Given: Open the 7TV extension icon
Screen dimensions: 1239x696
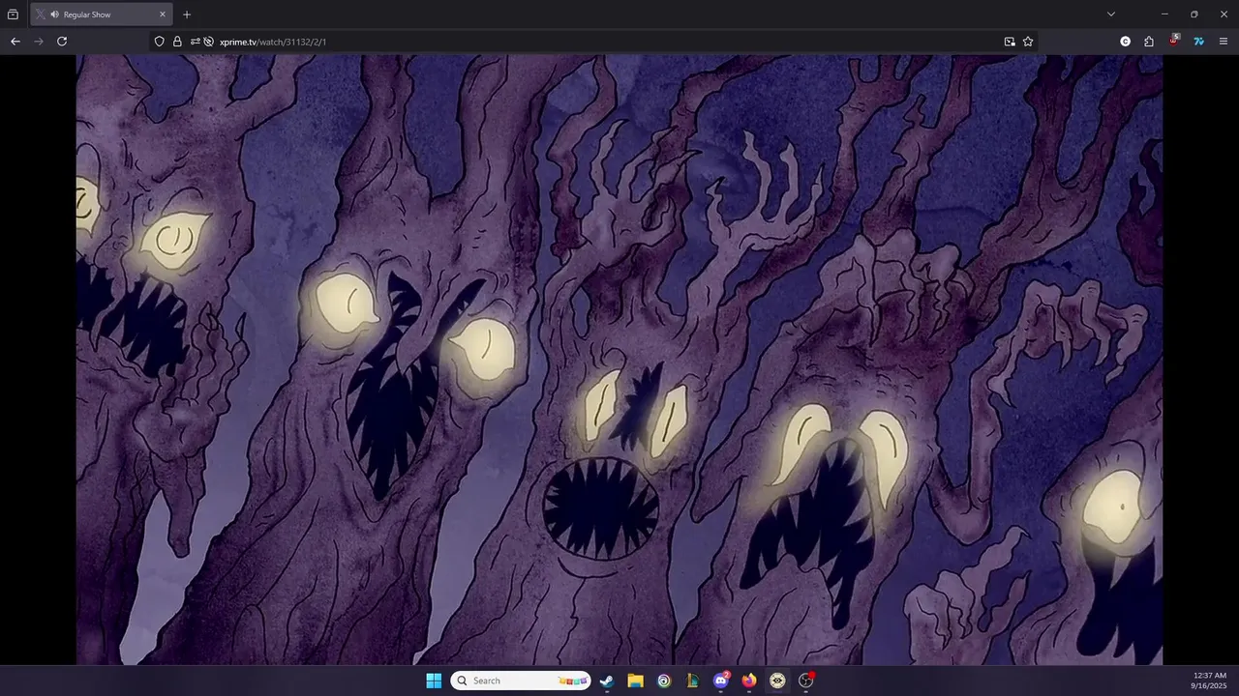Looking at the screenshot, I should coord(1198,42).
